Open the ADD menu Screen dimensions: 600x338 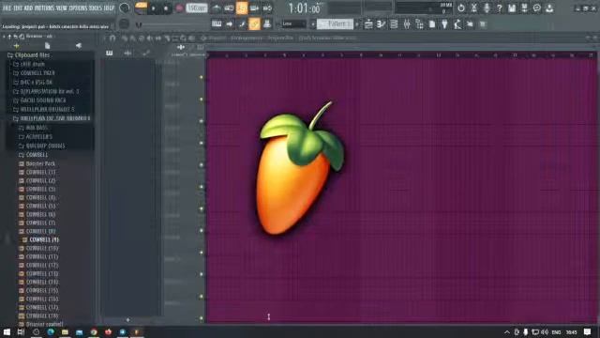pyautogui.click(x=28, y=8)
